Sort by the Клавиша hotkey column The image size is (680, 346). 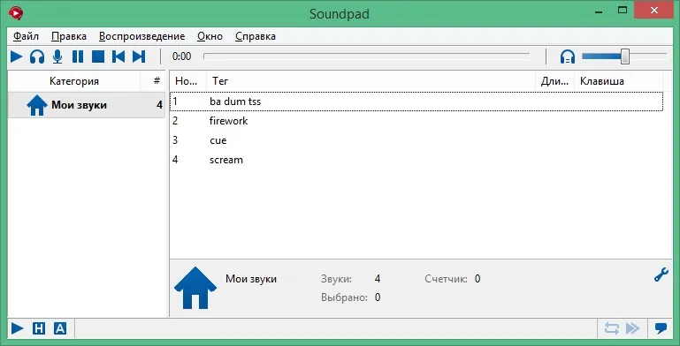(619, 81)
